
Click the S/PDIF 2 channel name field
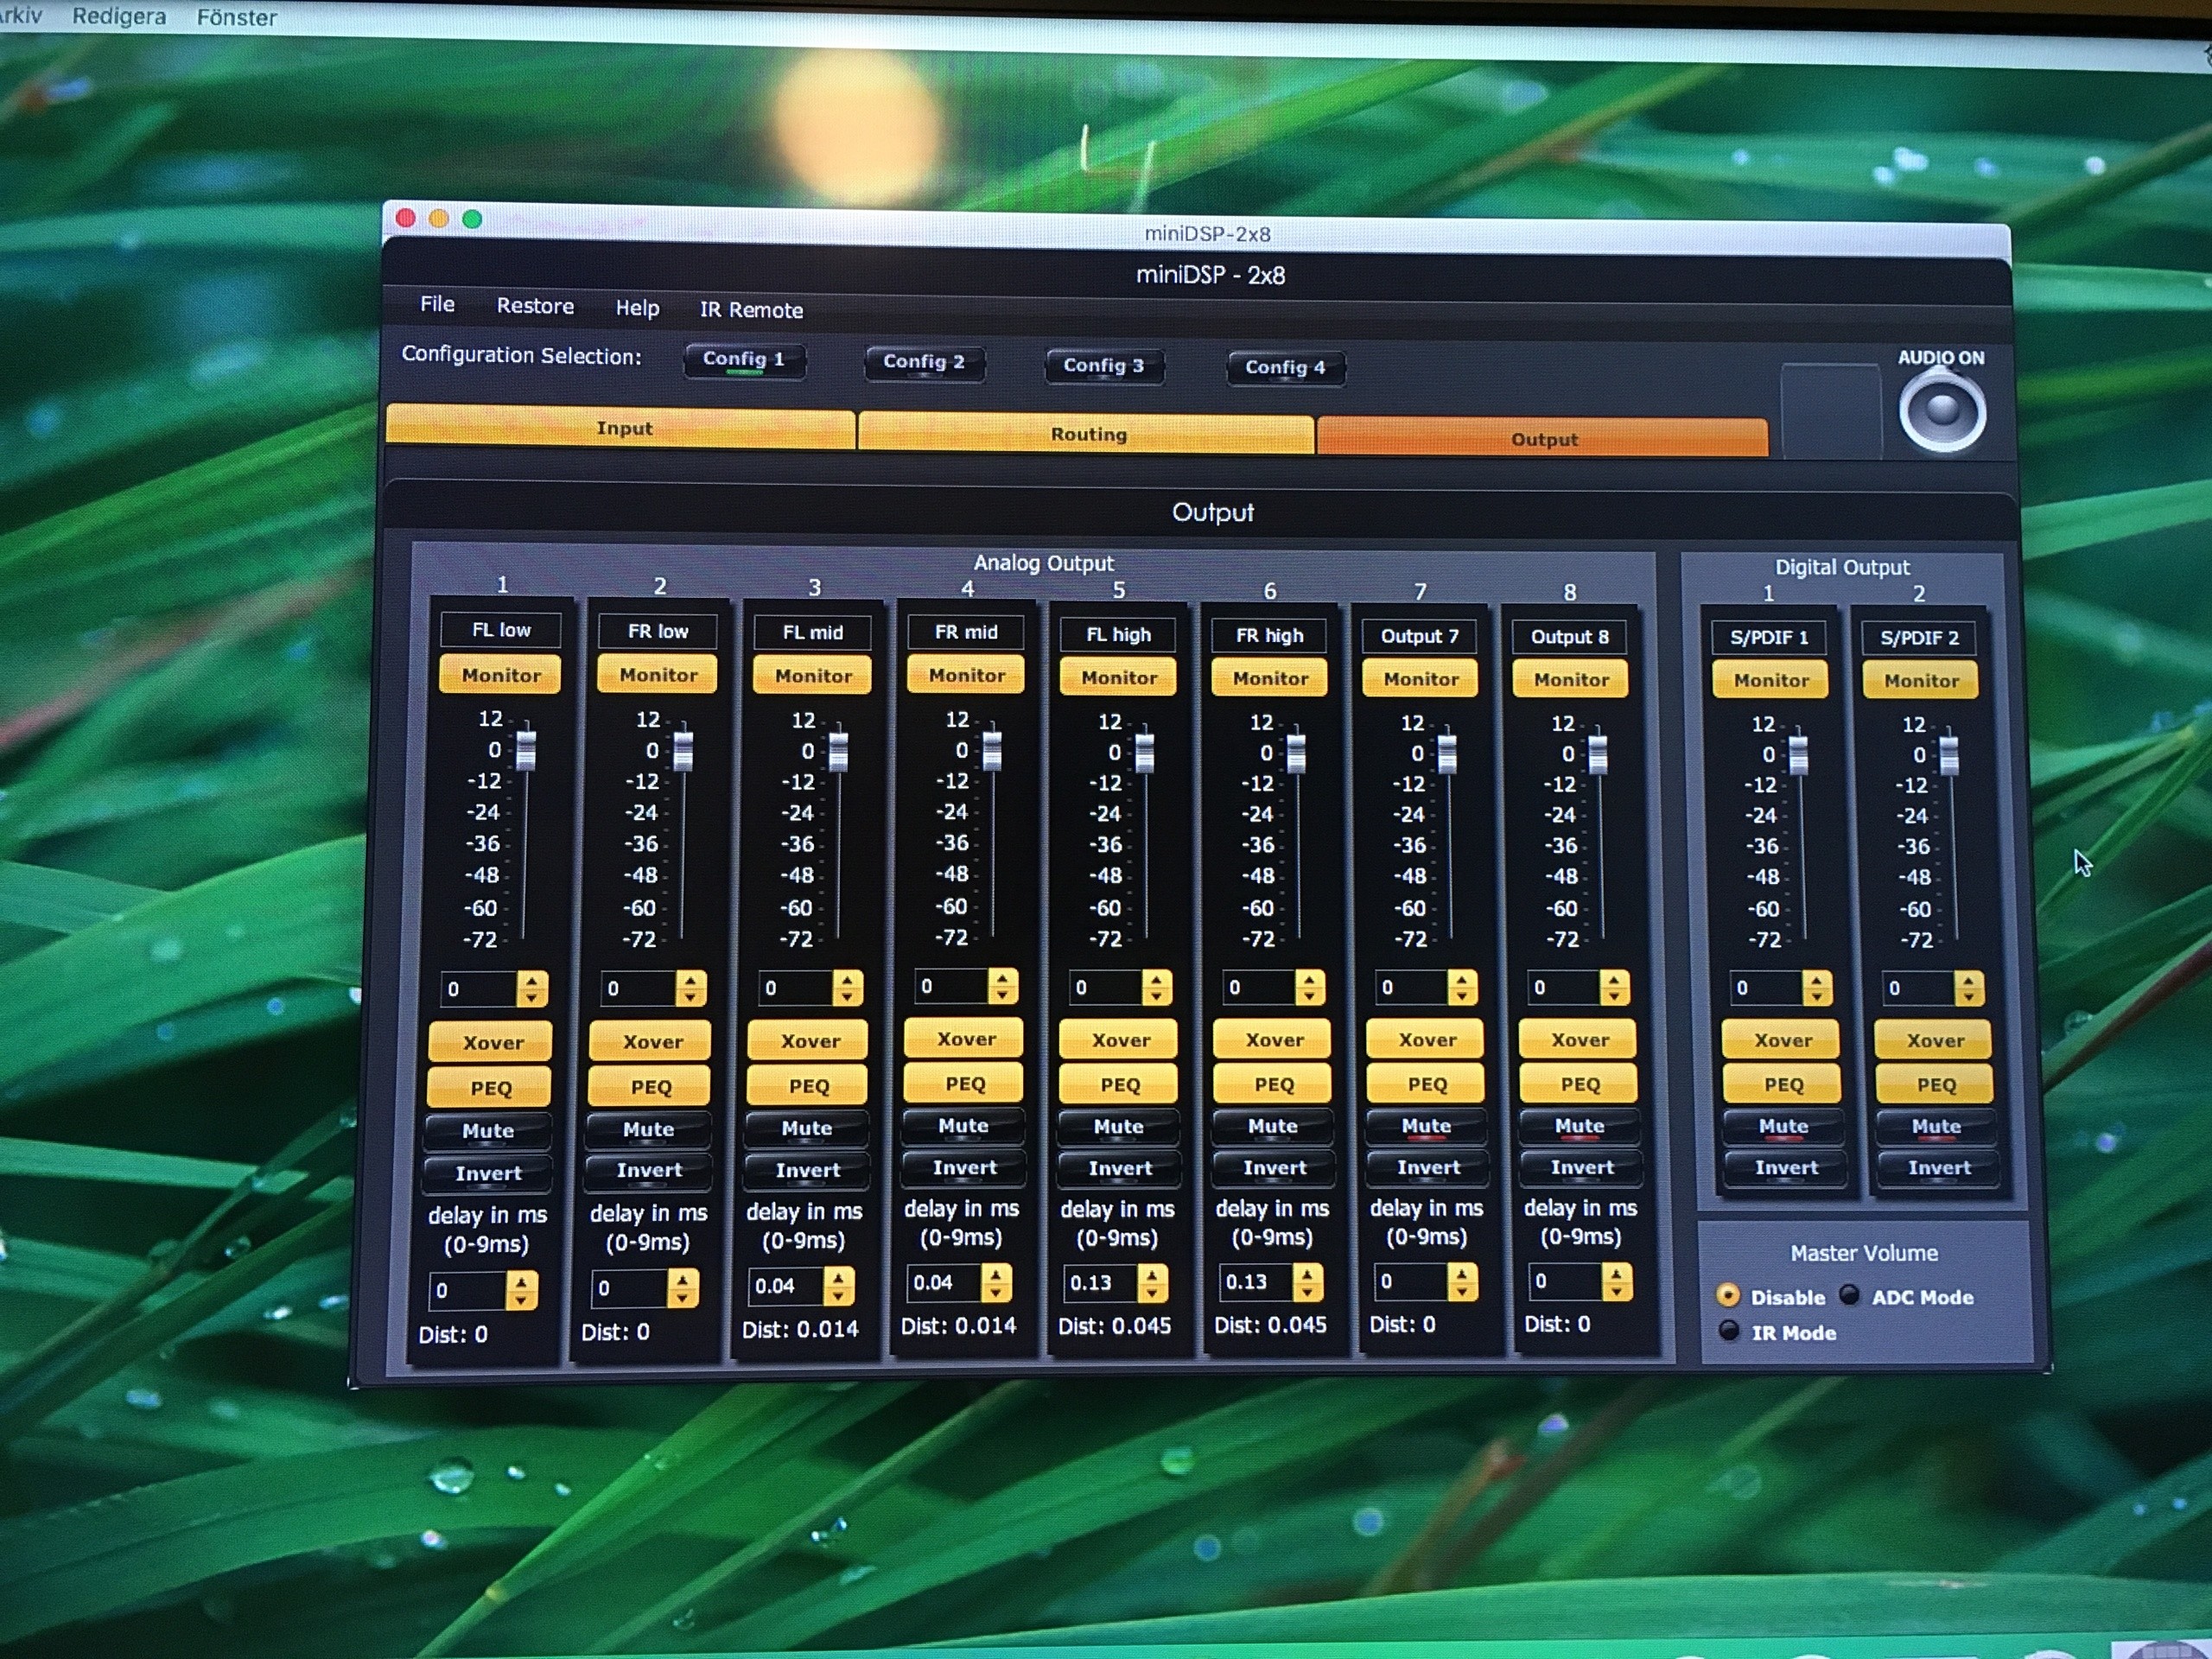pos(1920,638)
